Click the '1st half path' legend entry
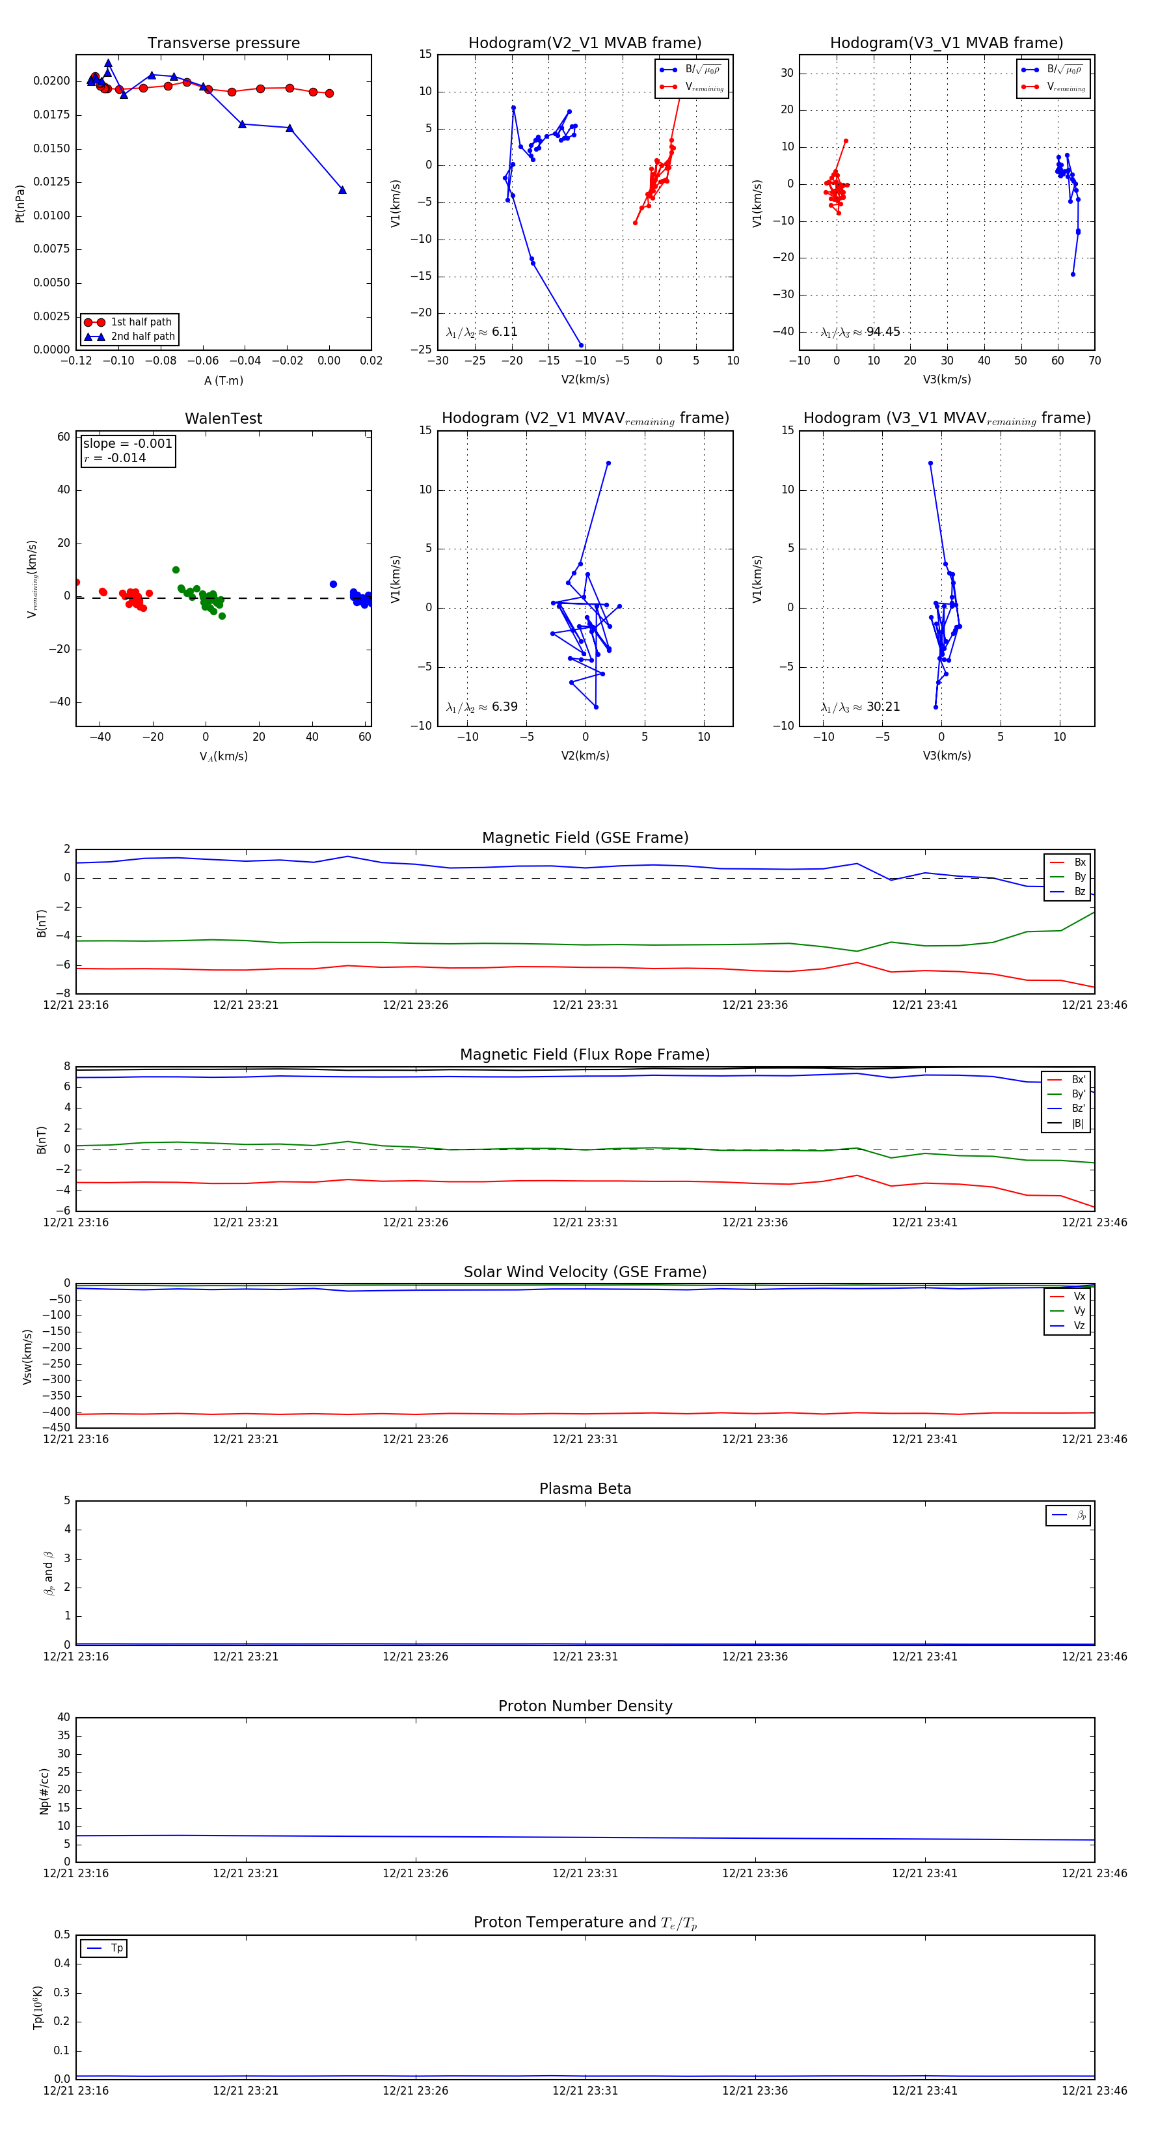 click(x=129, y=322)
